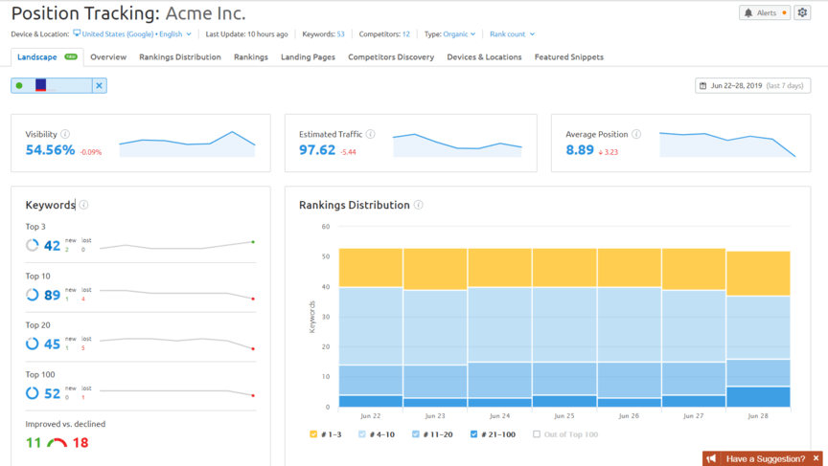This screenshot has width=828, height=466.
Task: Open the Devices & Locations tab
Action: pos(484,56)
